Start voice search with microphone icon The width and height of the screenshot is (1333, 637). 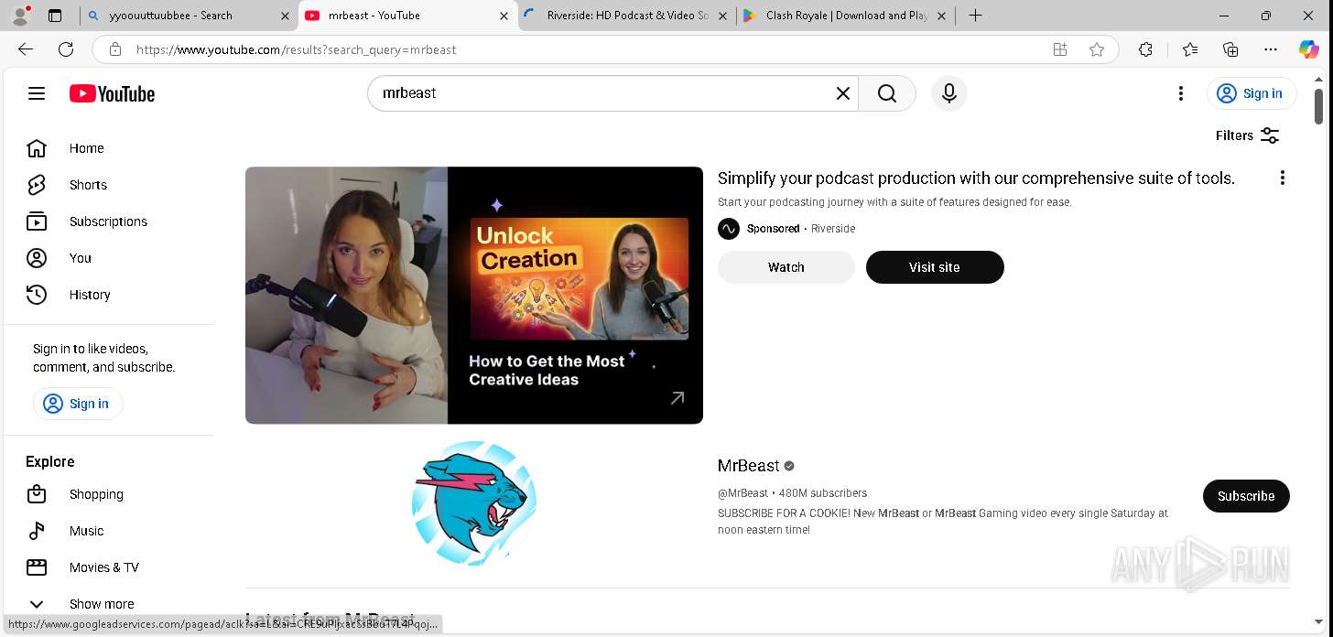949,93
